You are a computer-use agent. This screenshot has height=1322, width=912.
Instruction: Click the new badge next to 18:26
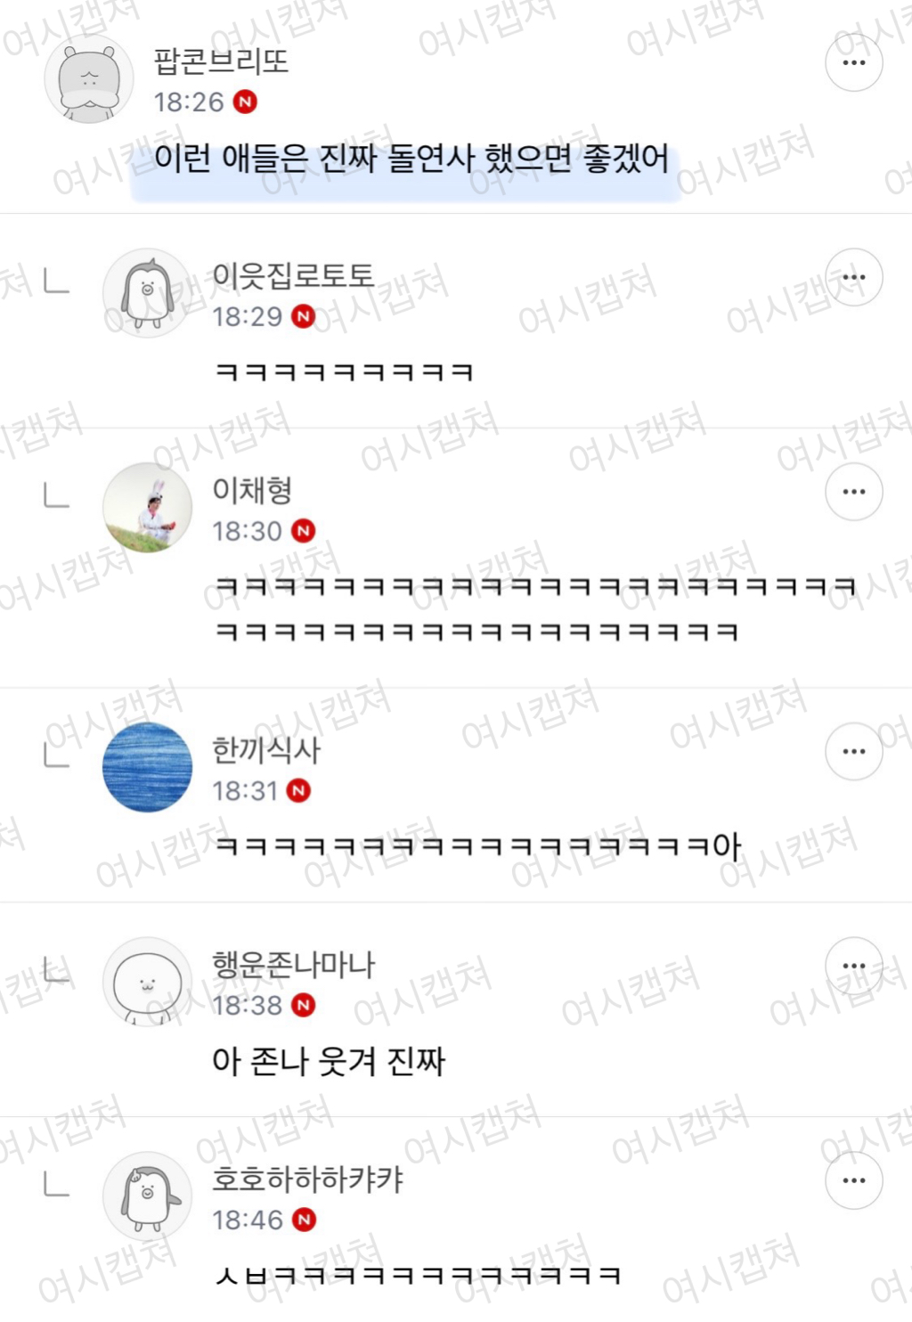(245, 102)
